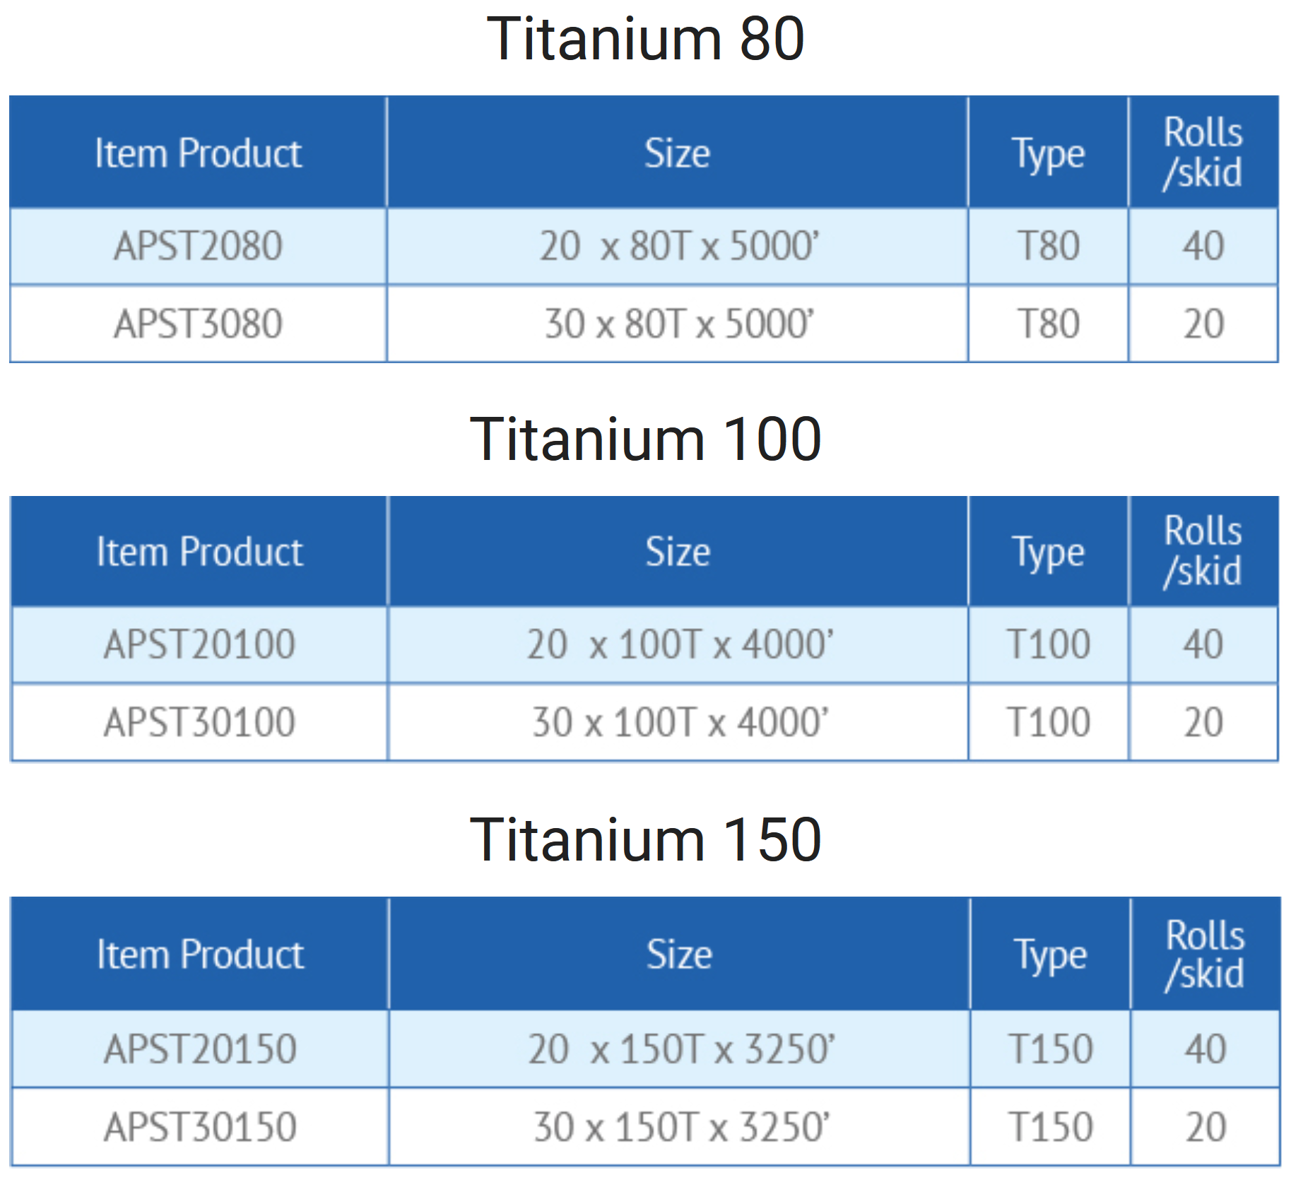The image size is (1291, 1187).
Task: Click the Titanium 100 heading
Action: pyautogui.click(x=645, y=439)
